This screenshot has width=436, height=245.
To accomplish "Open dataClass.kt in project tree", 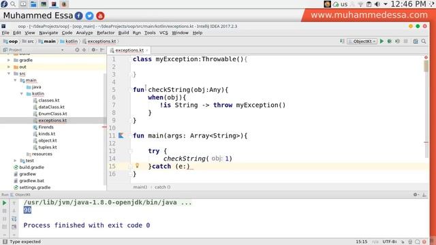I will click(x=52, y=107).
